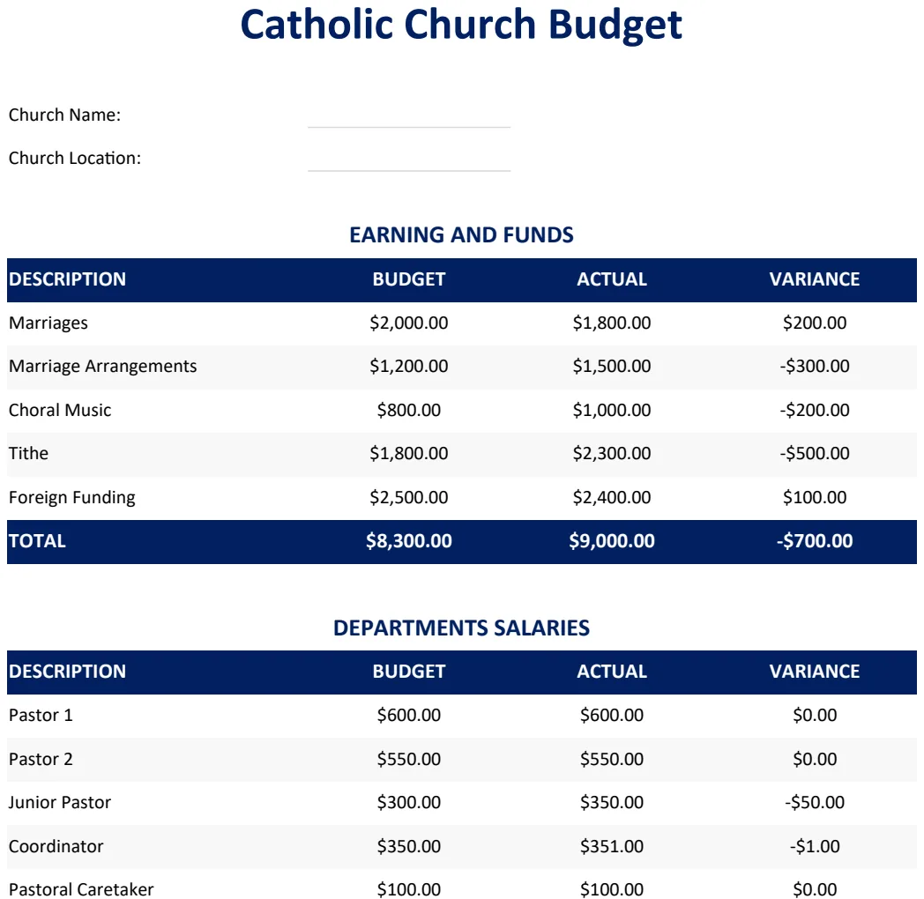
Task: Click total variance value -$700.00
Action: [815, 541]
